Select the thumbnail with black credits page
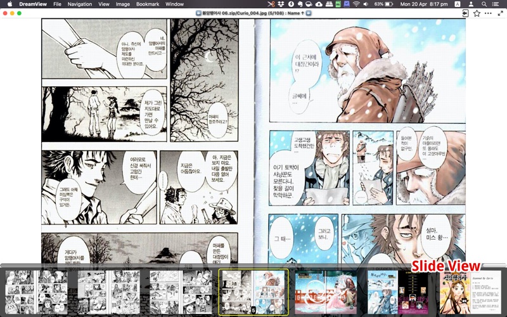 point(398,292)
